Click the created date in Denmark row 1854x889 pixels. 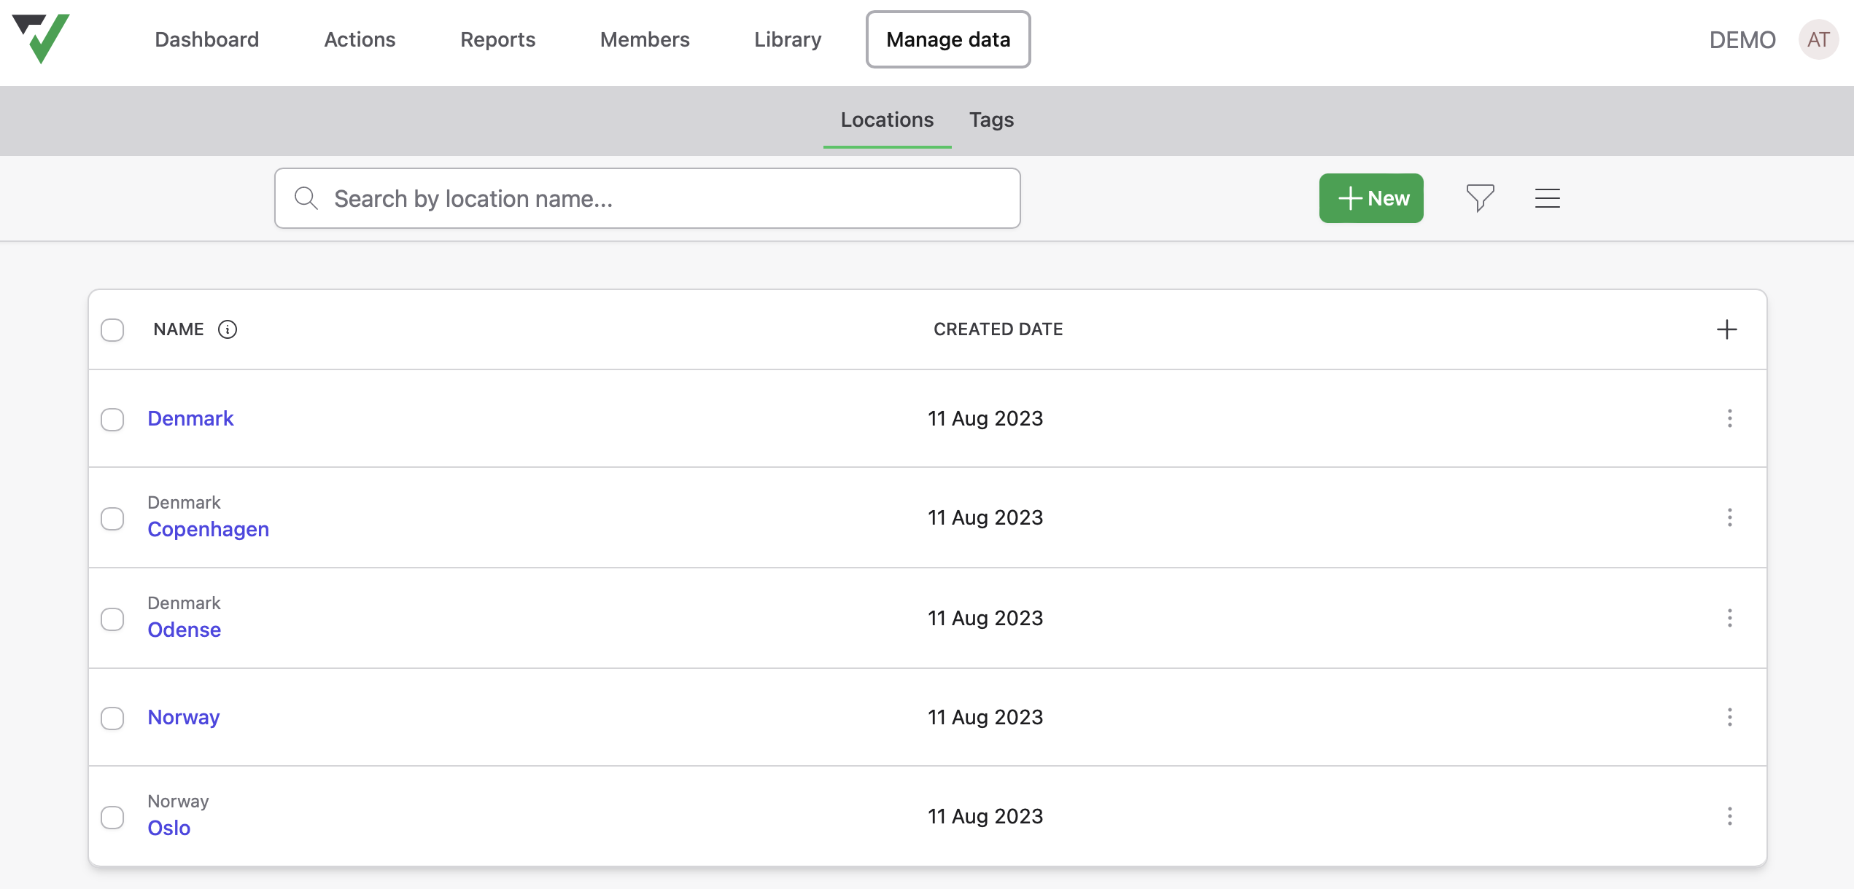click(x=985, y=418)
